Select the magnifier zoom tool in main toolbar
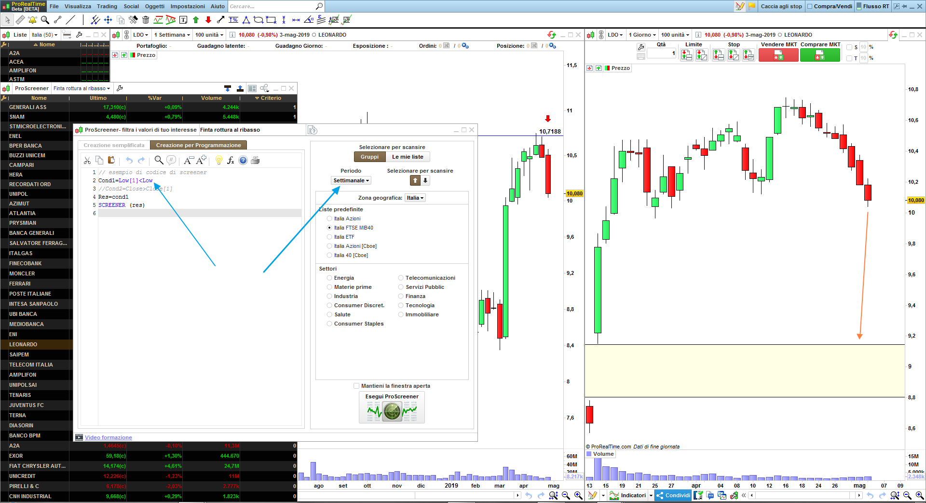The height and width of the screenshot is (503, 926). [45, 20]
